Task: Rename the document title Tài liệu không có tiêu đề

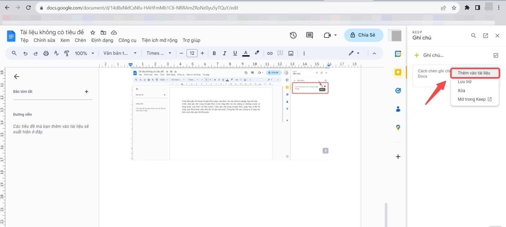Action: click(x=52, y=32)
